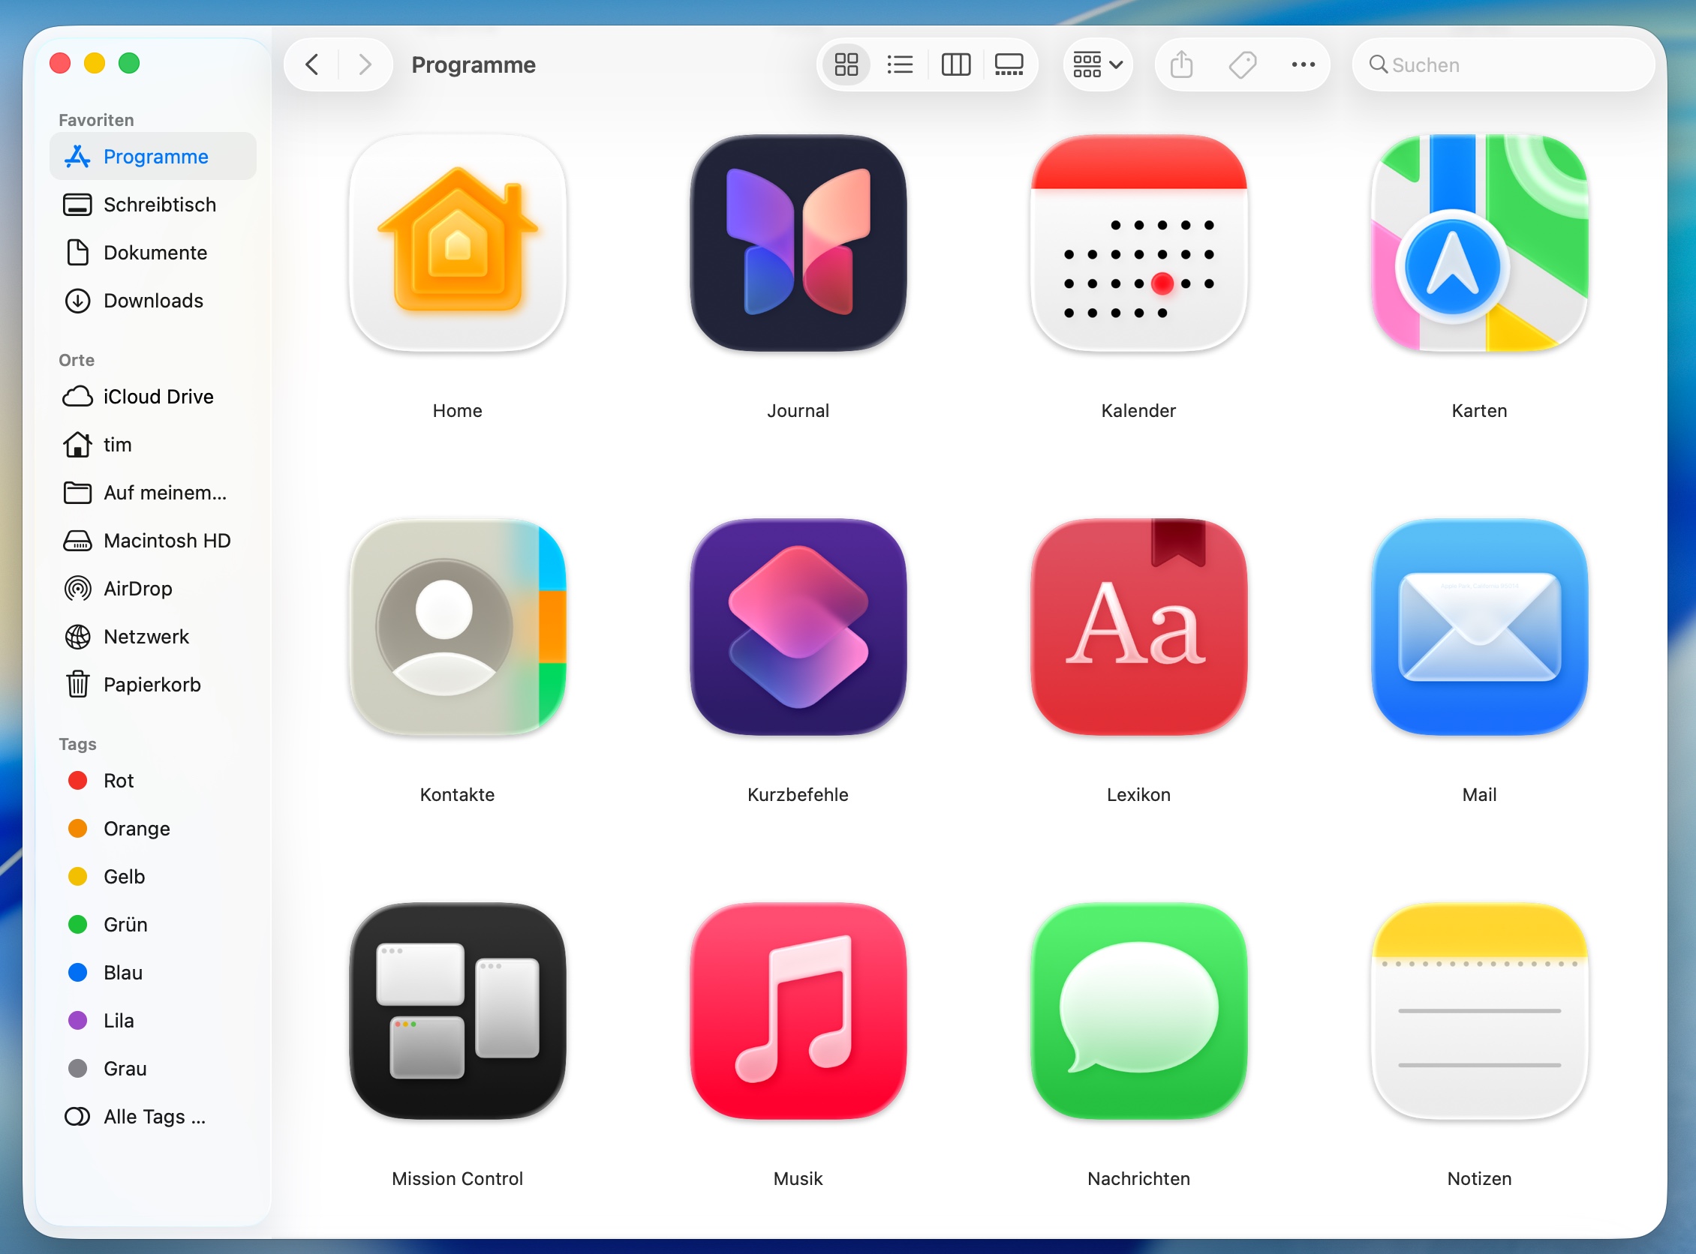The height and width of the screenshot is (1254, 1696).
Task: Click inside the Suchen search field
Action: (x=1503, y=64)
